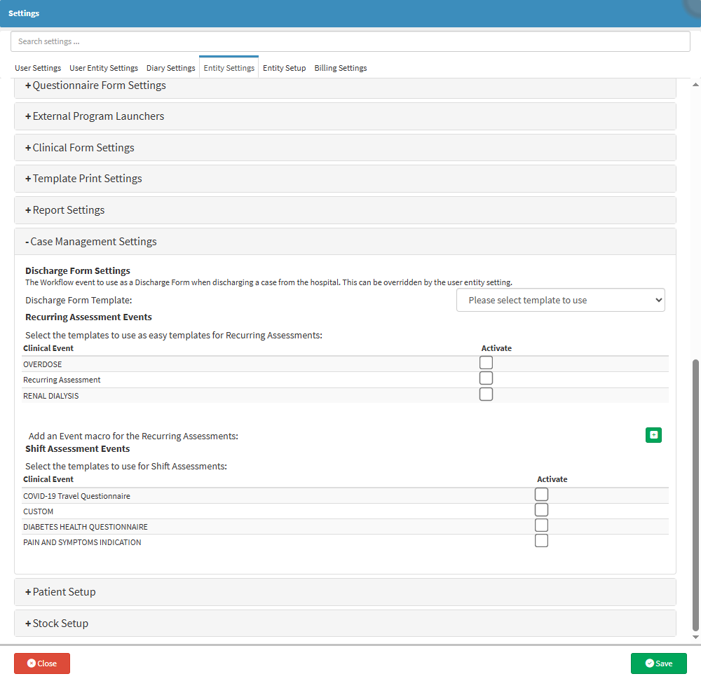
Task: Open the Diary Settings tab
Action: coord(170,68)
